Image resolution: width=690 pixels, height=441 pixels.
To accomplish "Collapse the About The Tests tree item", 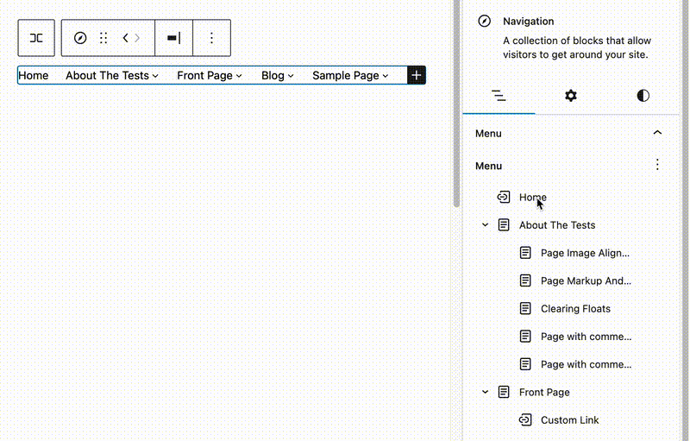I will pyautogui.click(x=485, y=225).
